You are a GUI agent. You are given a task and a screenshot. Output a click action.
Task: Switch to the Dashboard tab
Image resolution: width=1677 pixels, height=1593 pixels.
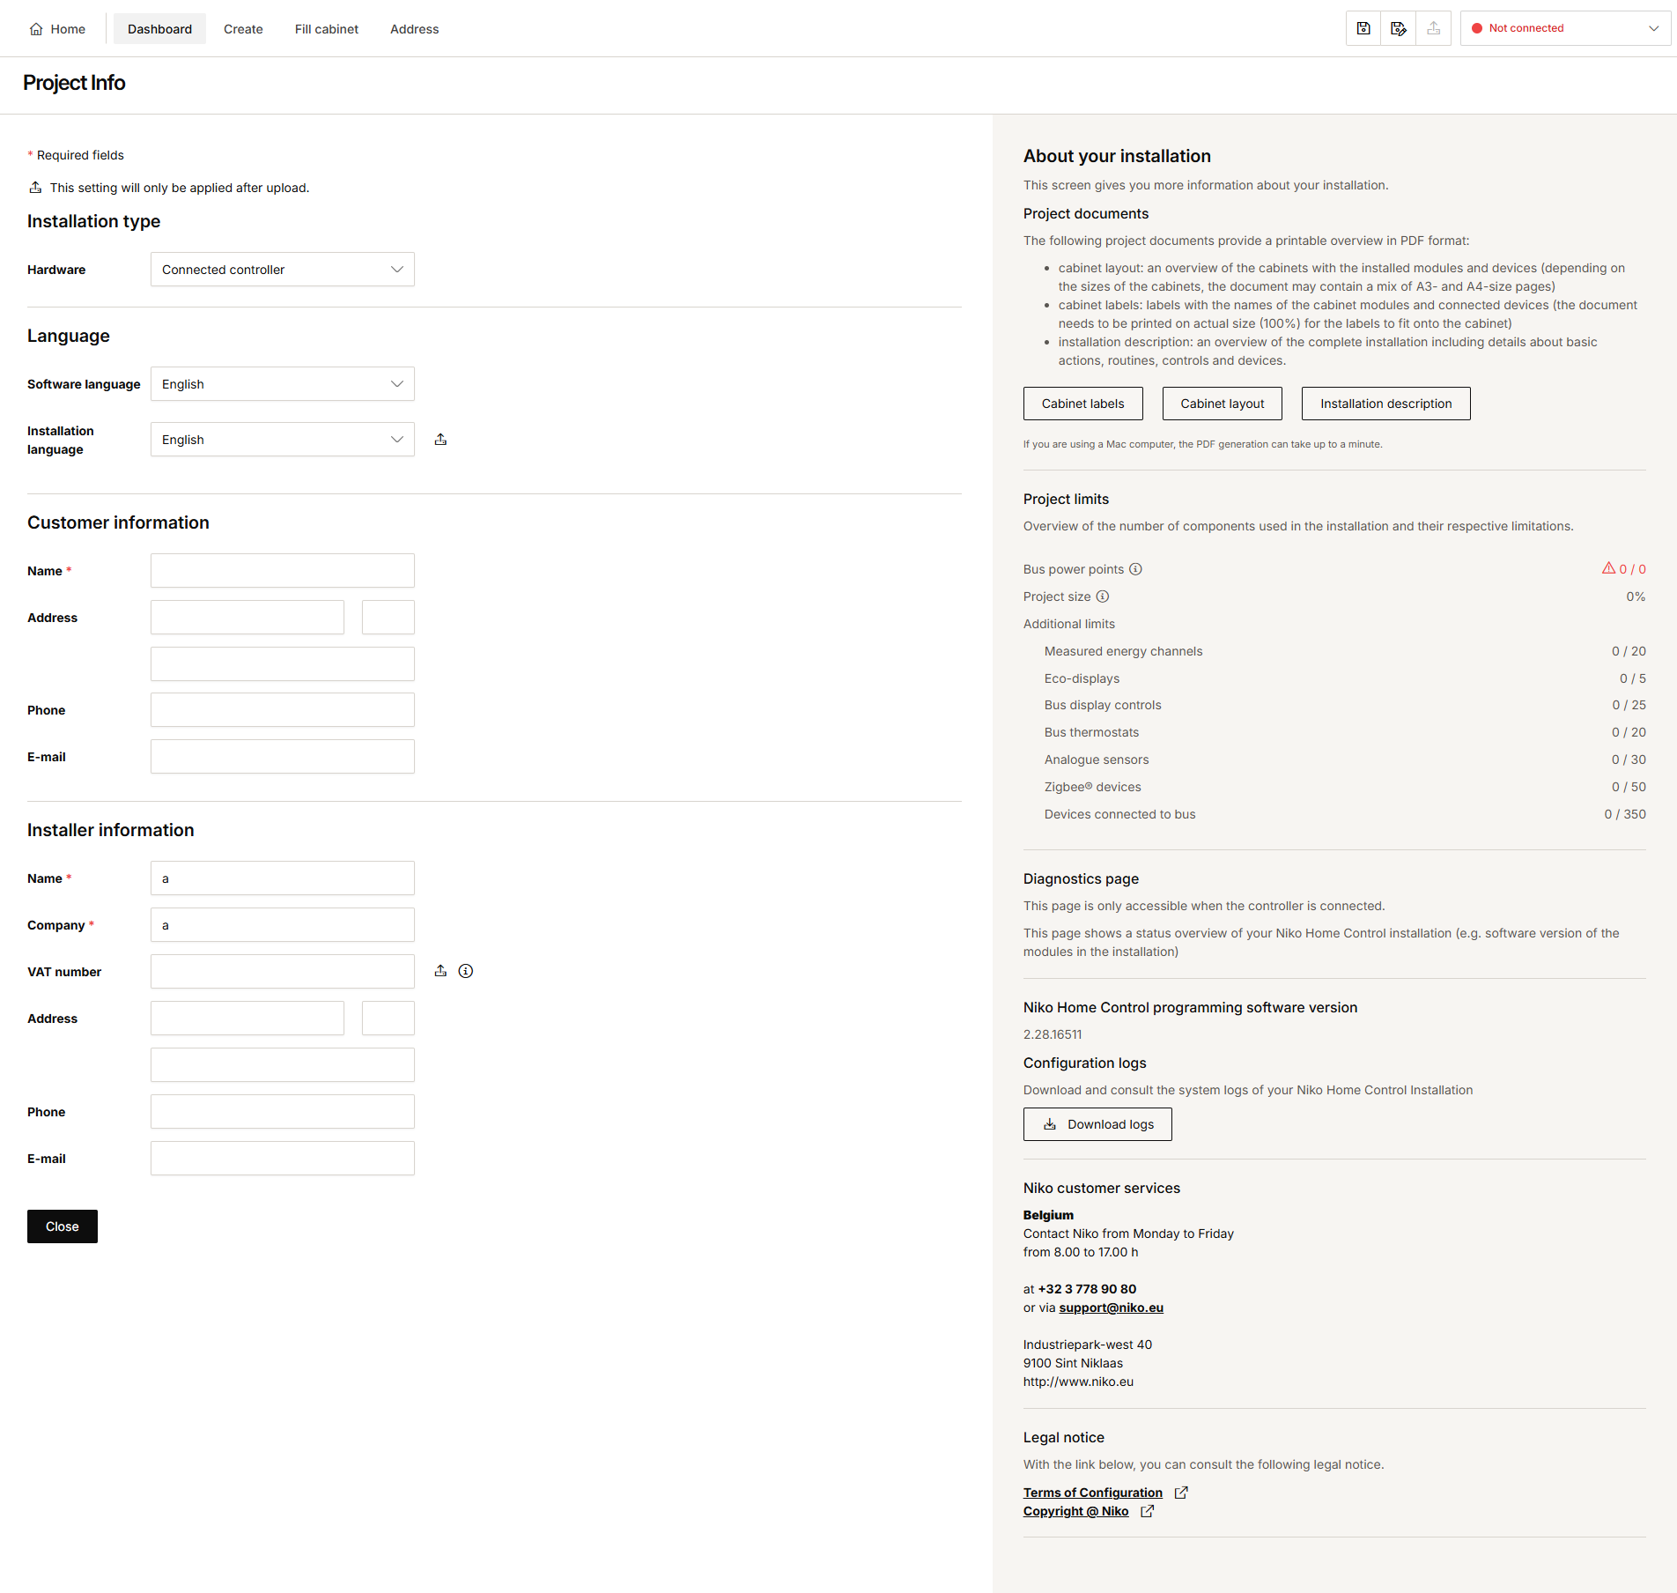(159, 29)
